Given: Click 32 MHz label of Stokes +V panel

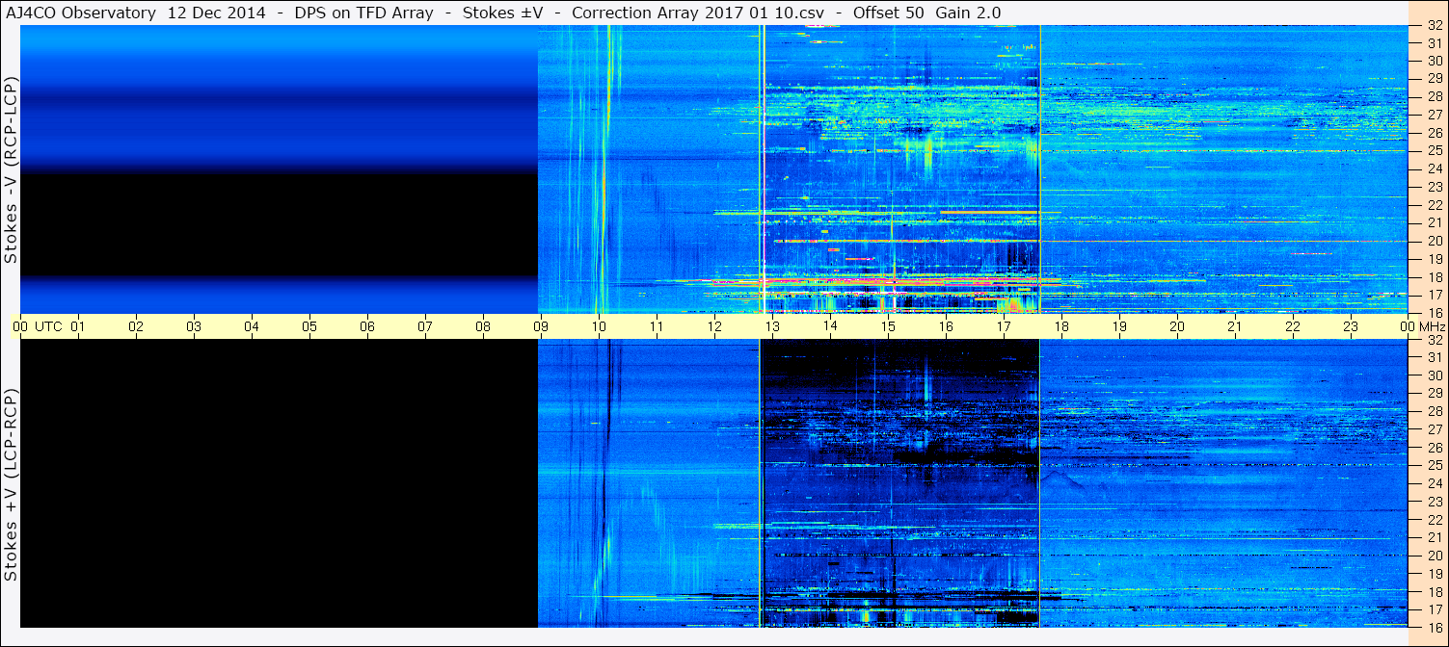Looking at the screenshot, I should 1435,340.
